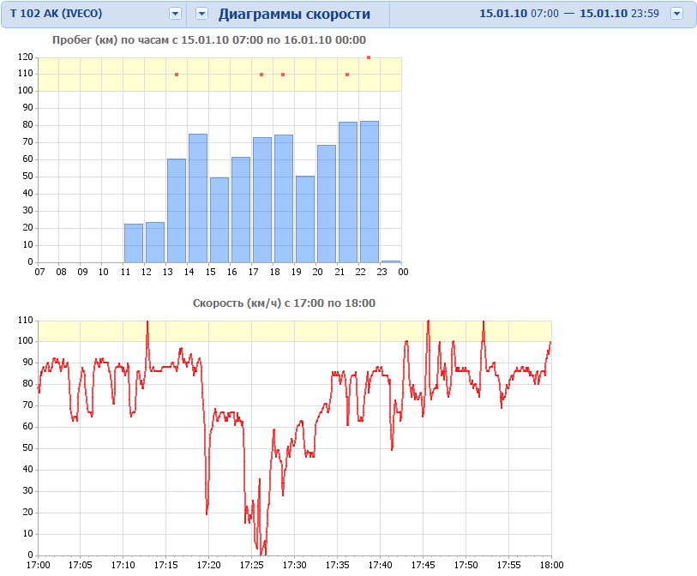697x576 pixels.
Task: Click the speed line's drop to zero near 17:26
Action: (x=261, y=551)
